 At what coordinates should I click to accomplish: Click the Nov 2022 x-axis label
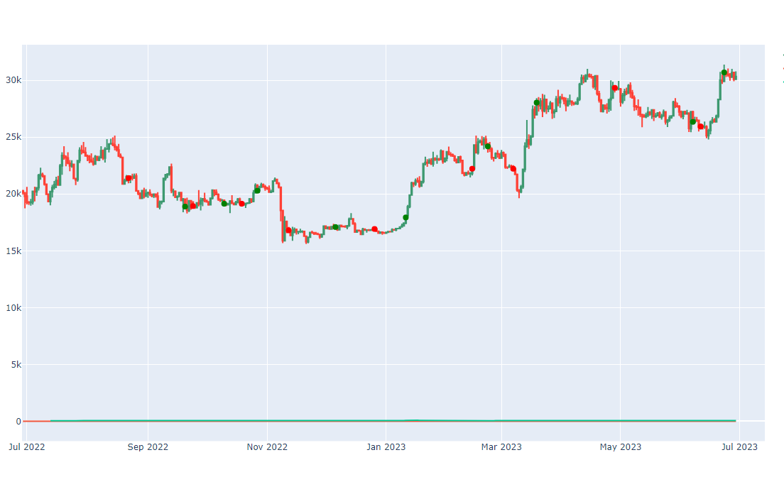pos(267,447)
